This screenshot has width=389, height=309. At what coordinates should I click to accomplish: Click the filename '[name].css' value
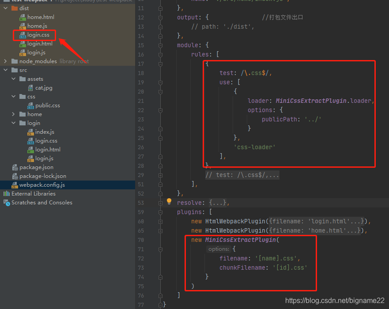(x=276, y=258)
